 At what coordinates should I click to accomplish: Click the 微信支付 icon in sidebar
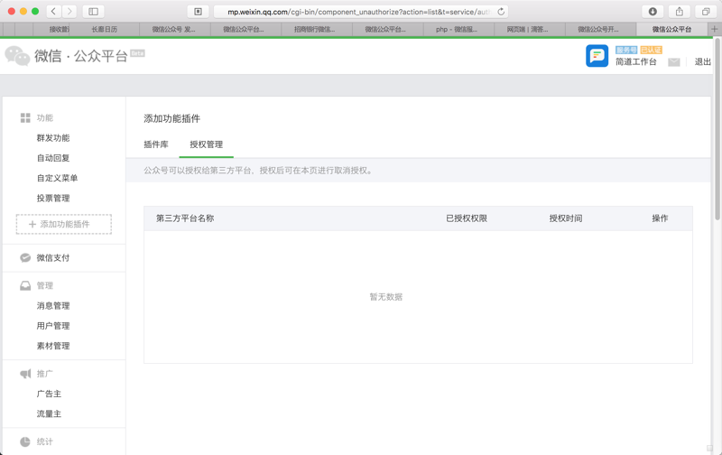(25, 258)
